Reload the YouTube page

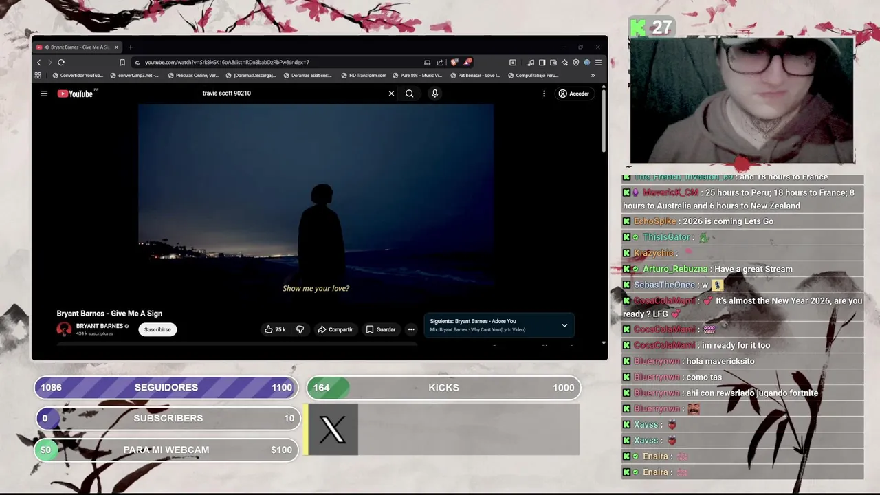(61, 62)
